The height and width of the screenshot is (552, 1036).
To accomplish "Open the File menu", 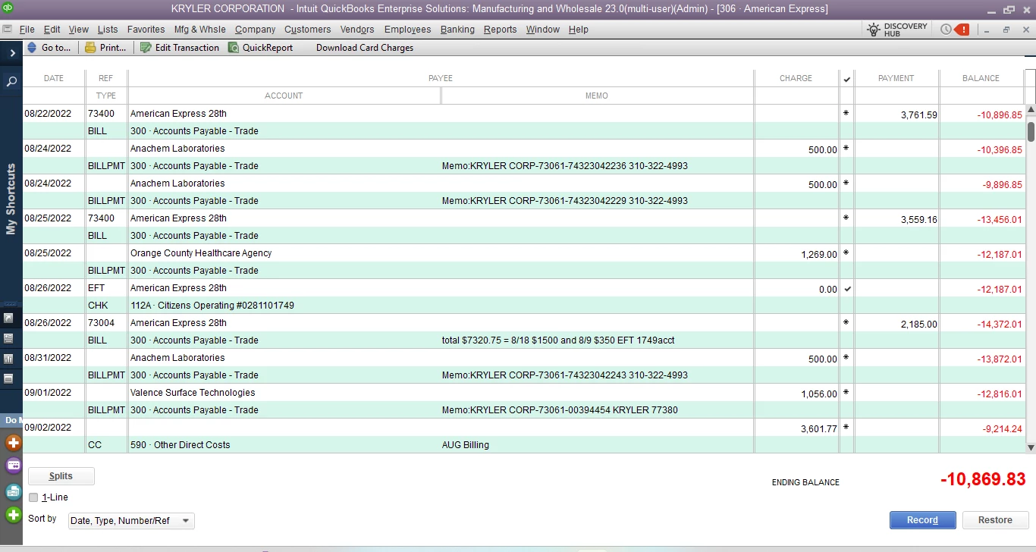I will click(27, 30).
